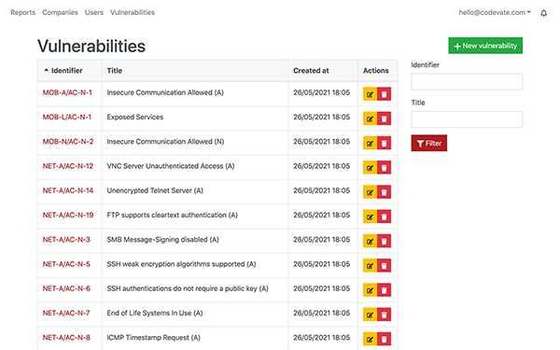The height and width of the screenshot is (350, 560).
Task: Edit VNC Server Unauthenticated Access row
Action: pos(370,167)
